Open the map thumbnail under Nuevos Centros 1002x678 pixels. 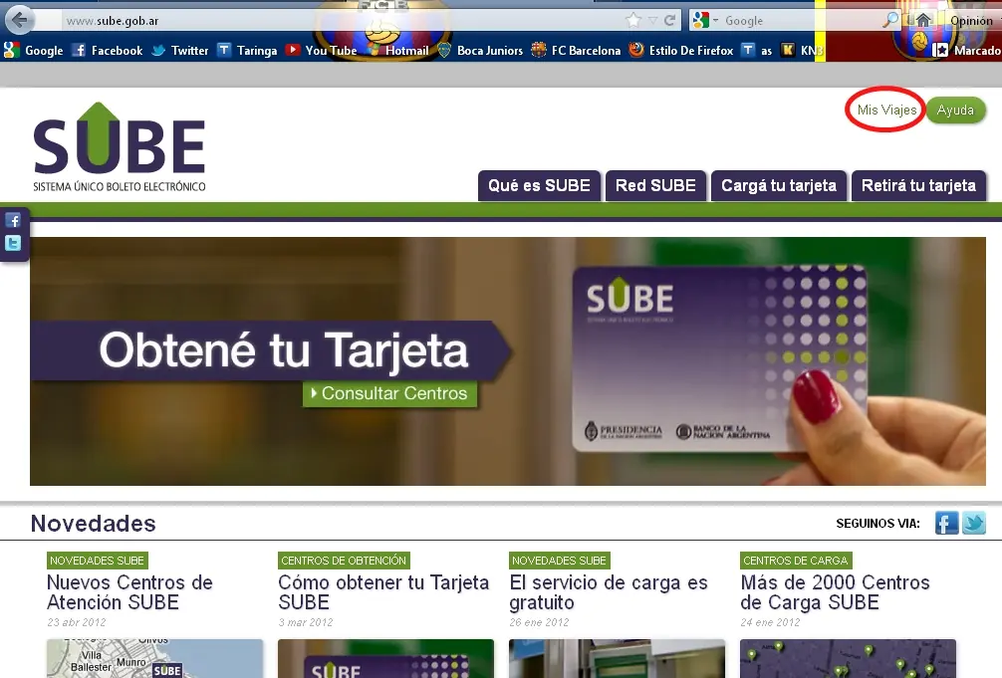[154, 658]
